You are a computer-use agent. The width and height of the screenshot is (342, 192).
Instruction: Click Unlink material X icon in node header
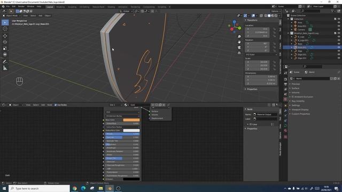(164, 105)
